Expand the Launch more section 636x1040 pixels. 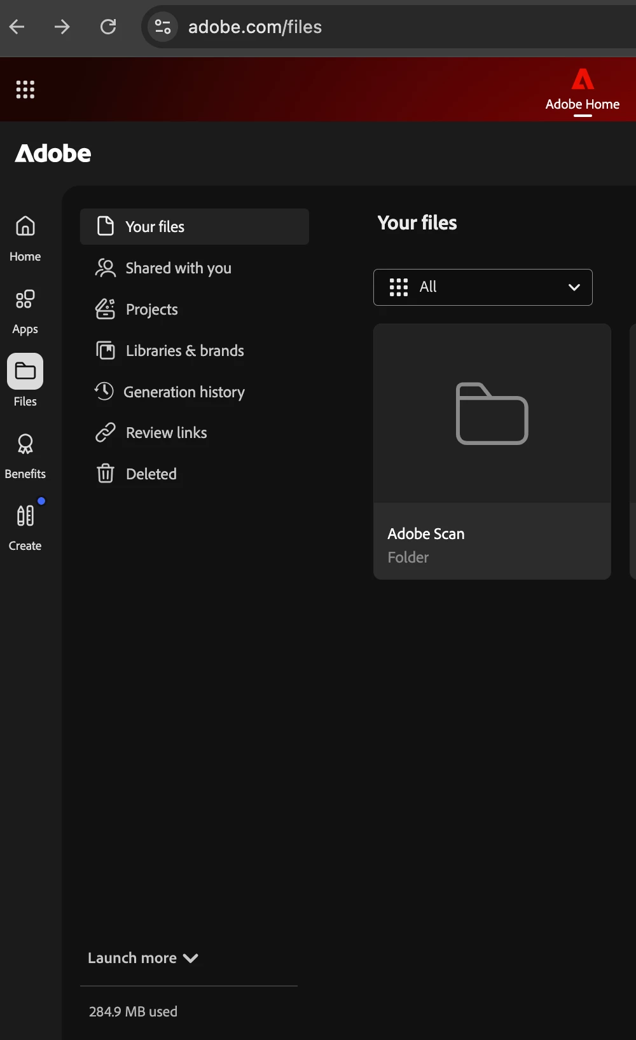coord(143,958)
